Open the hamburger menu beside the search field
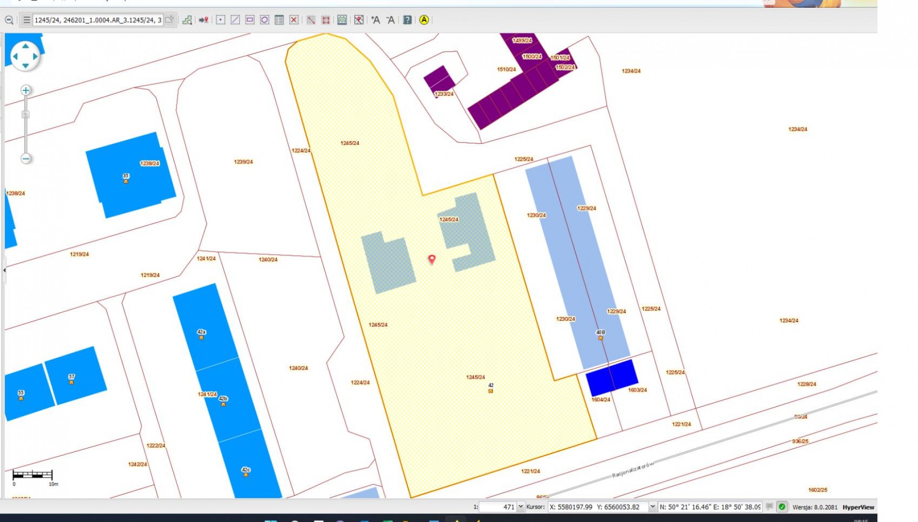This screenshot has width=918, height=522. (x=26, y=20)
